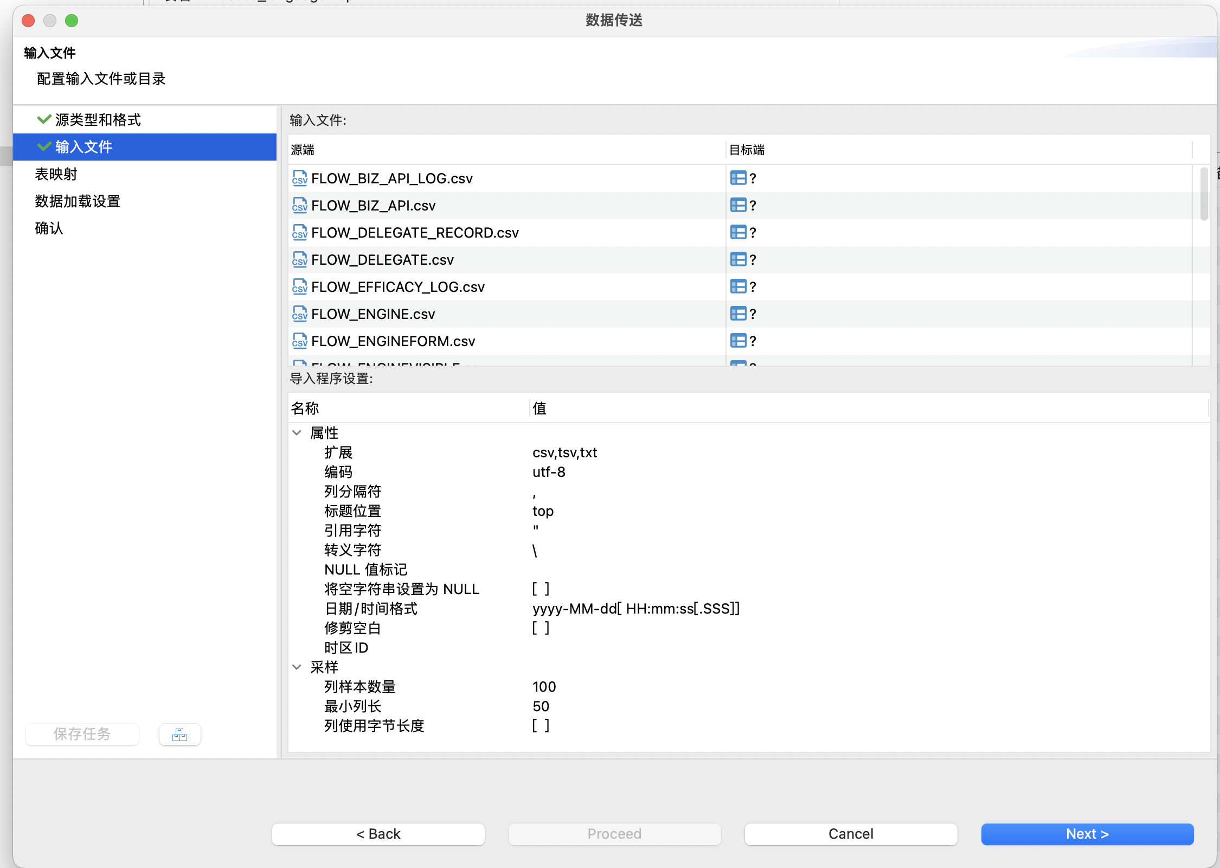Click the 编码 utf-8 value field
This screenshot has width=1220, height=868.
[549, 472]
